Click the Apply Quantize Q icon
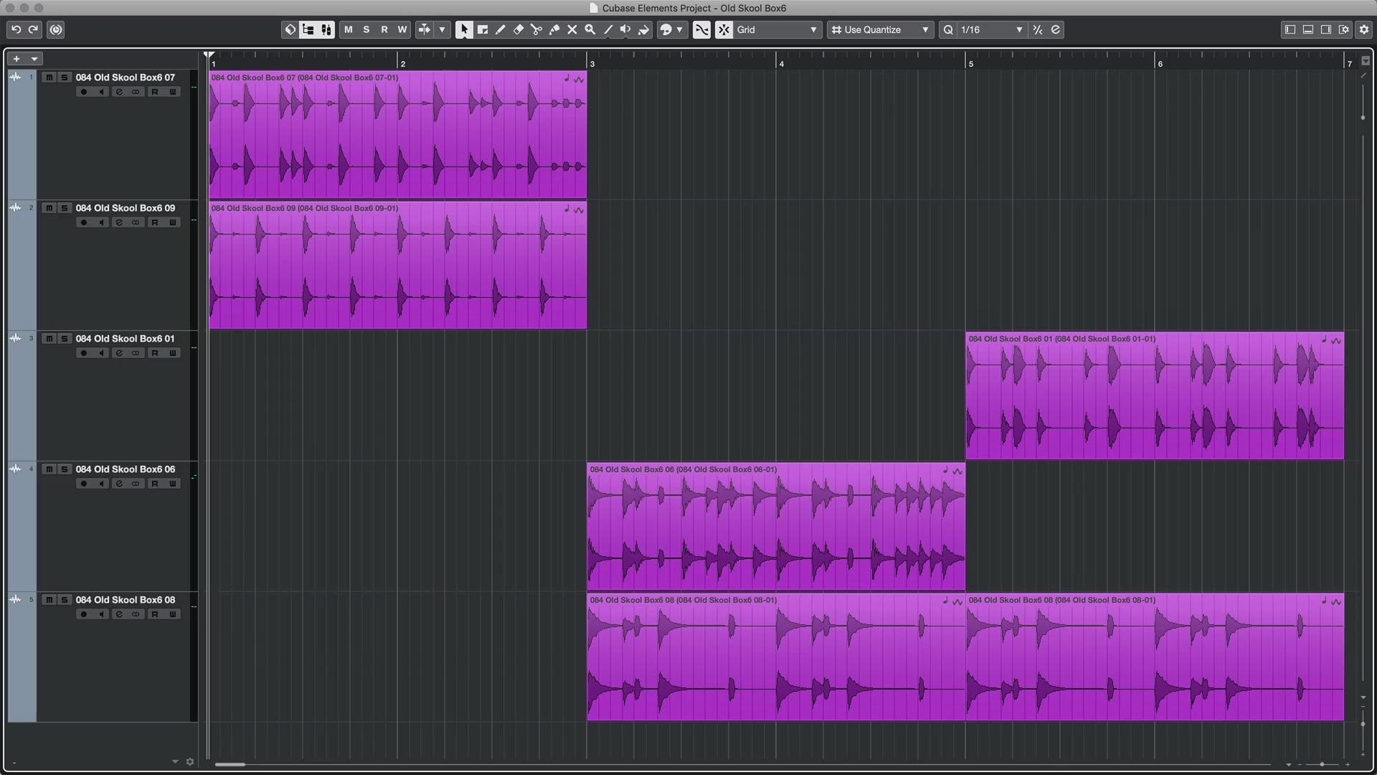Image resolution: width=1377 pixels, height=775 pixels. tap(948, 29)
